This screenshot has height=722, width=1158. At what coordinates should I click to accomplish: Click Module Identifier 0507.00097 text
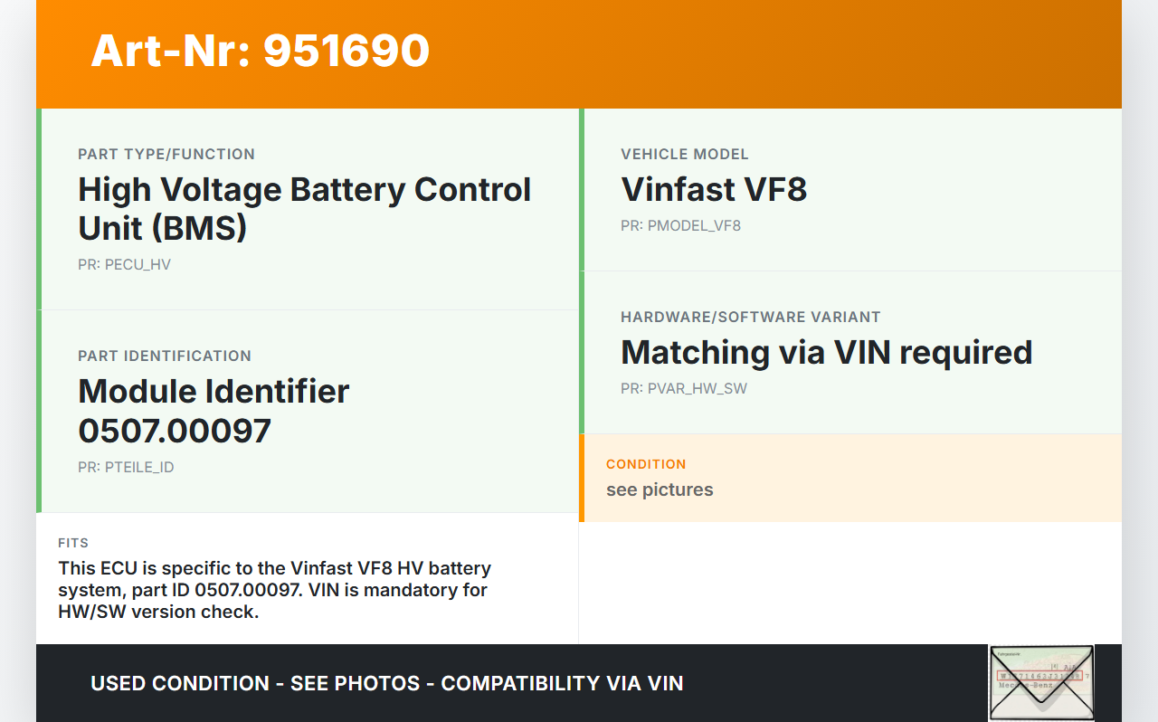[214, 411]
